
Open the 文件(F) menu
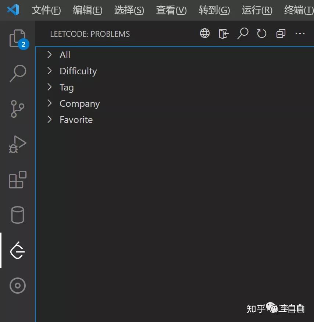point(46,10)
